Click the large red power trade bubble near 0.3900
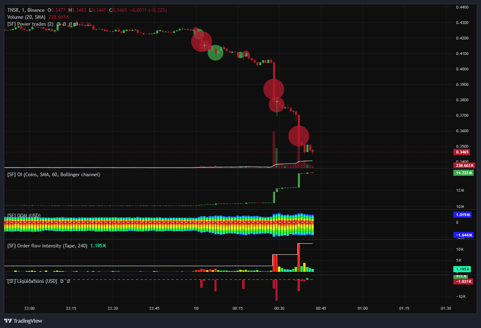Screen dimensions: 481x328 tap(273, 89)
